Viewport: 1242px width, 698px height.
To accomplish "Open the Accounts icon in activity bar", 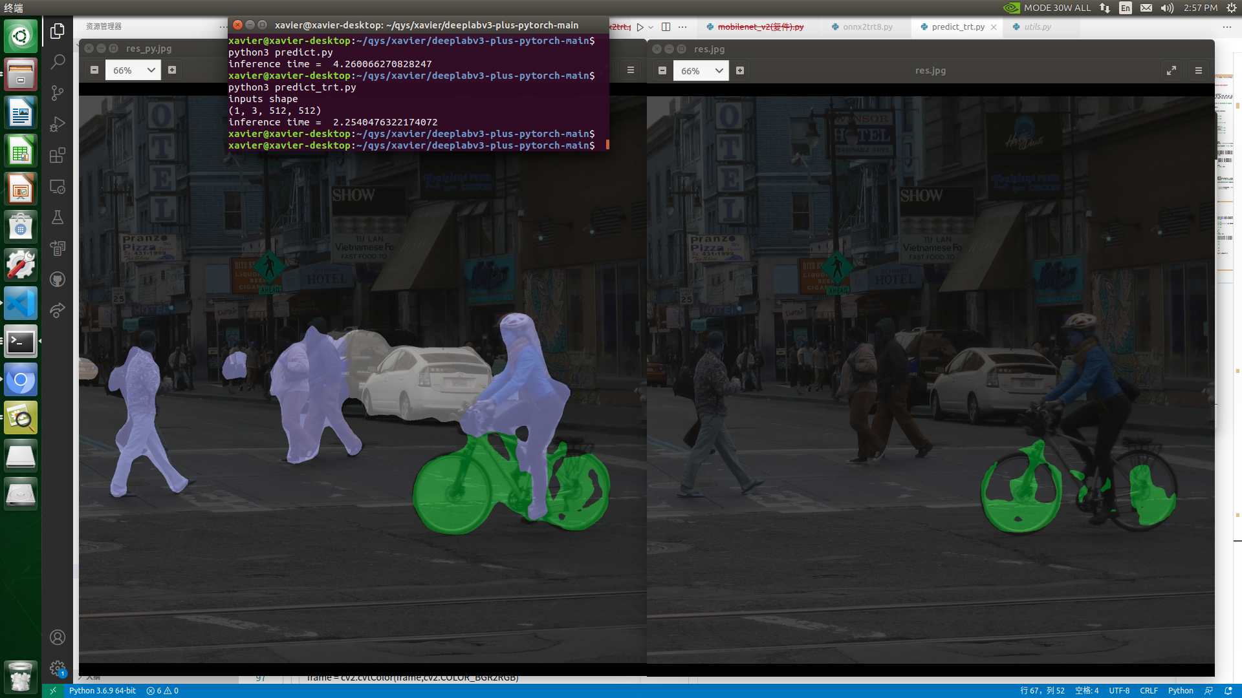I will tap(58, 637).
